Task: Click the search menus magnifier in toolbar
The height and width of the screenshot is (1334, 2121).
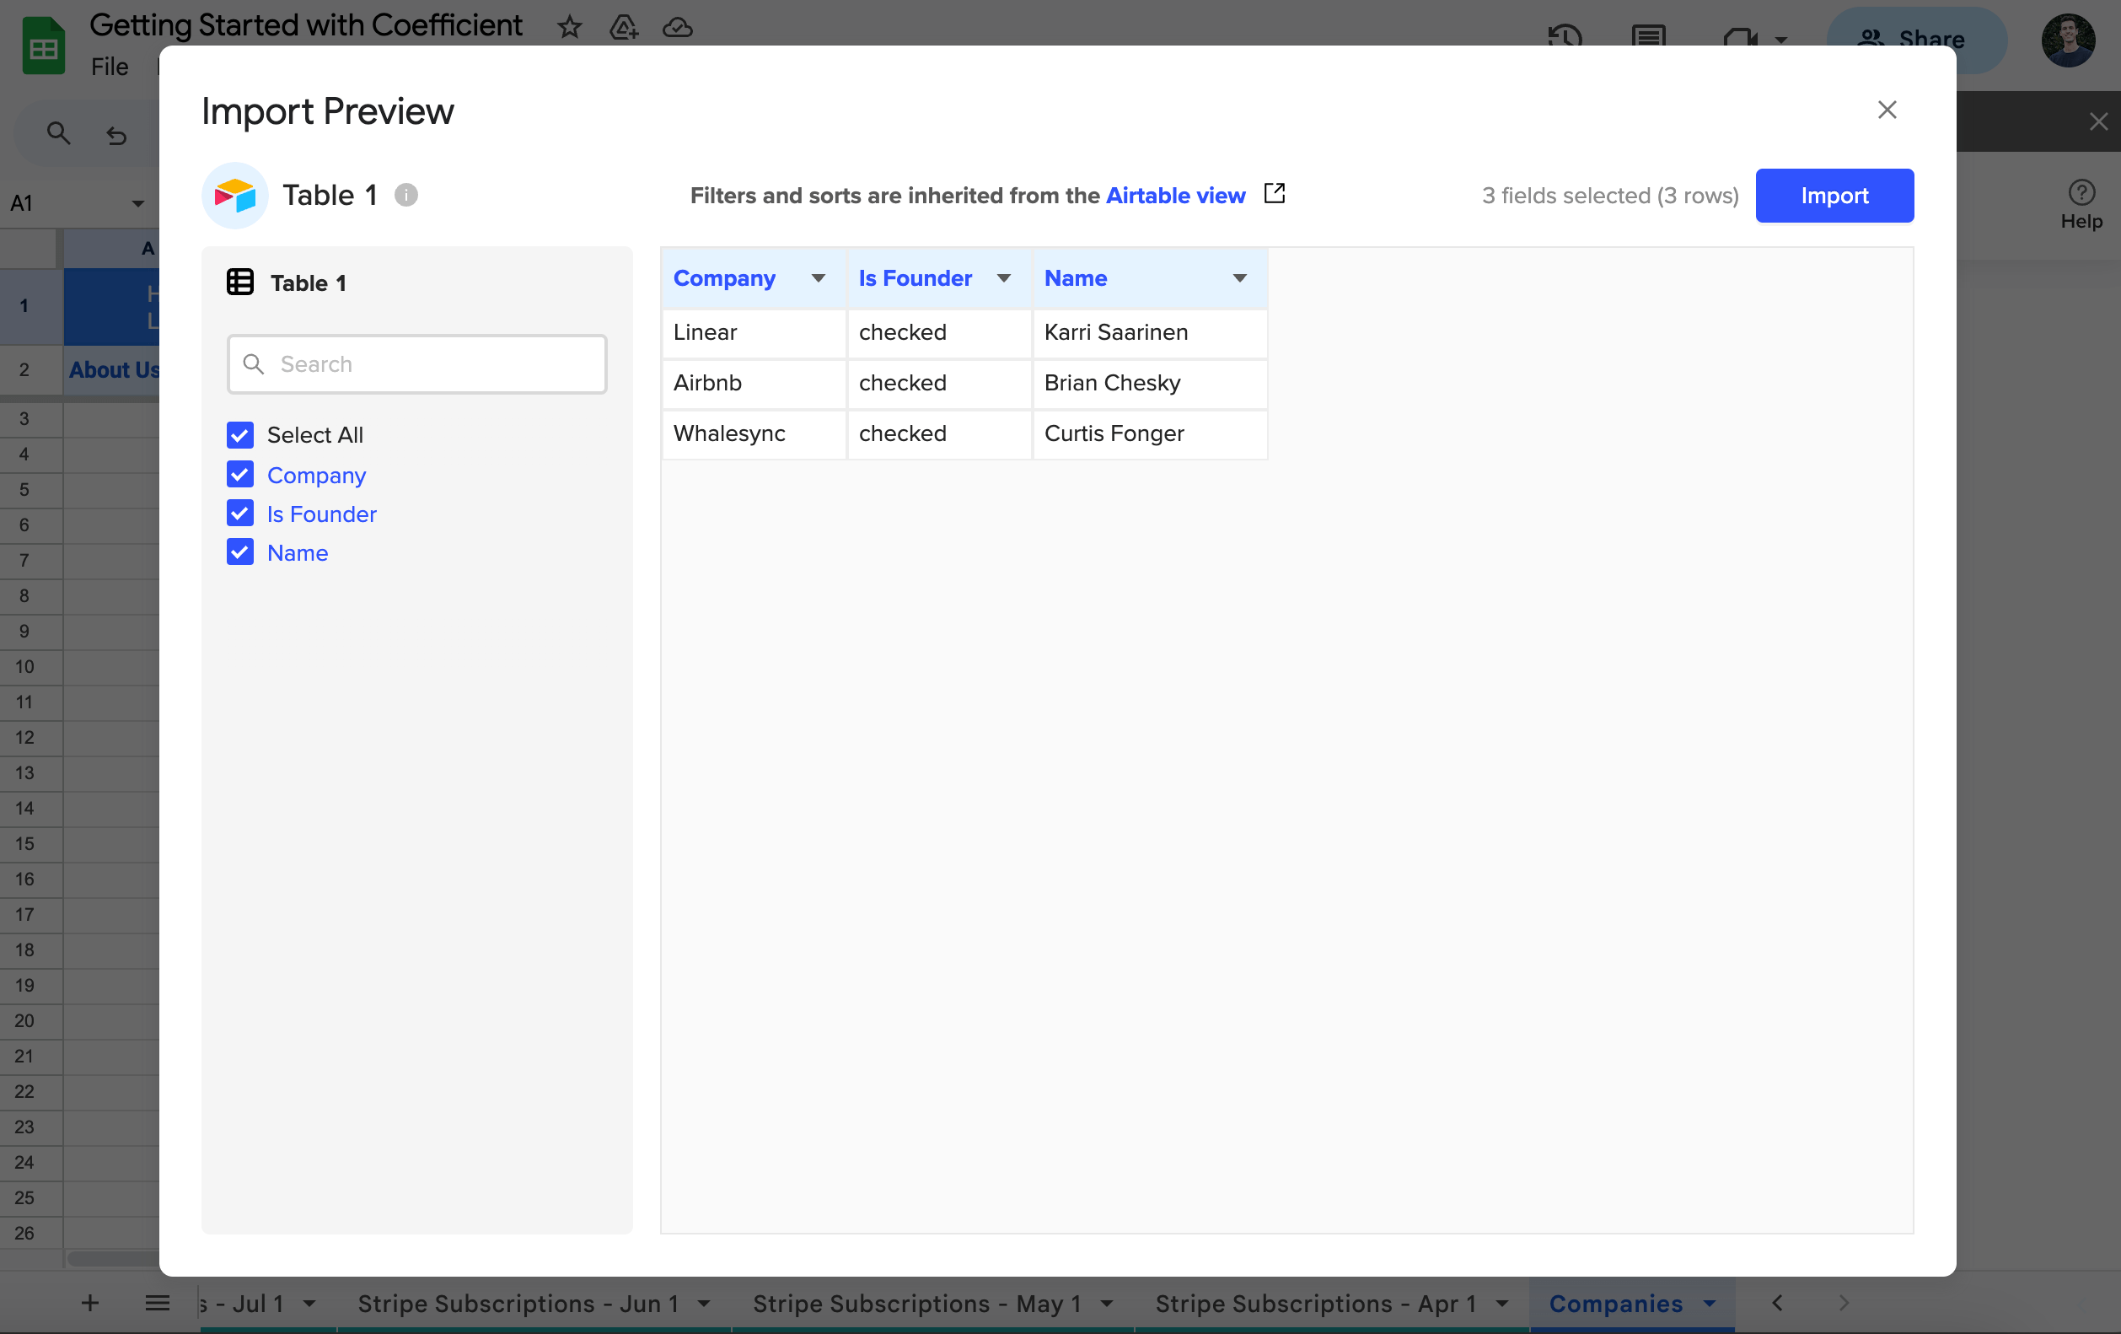Action: coord(58,134)
